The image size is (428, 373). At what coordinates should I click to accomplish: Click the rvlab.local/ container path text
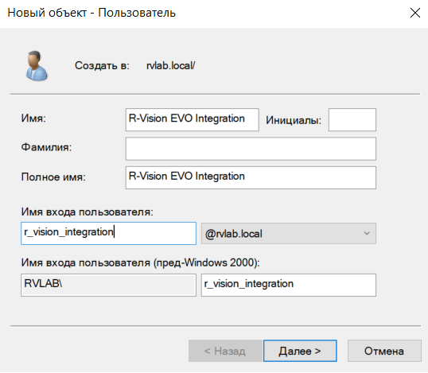(170, 65)
